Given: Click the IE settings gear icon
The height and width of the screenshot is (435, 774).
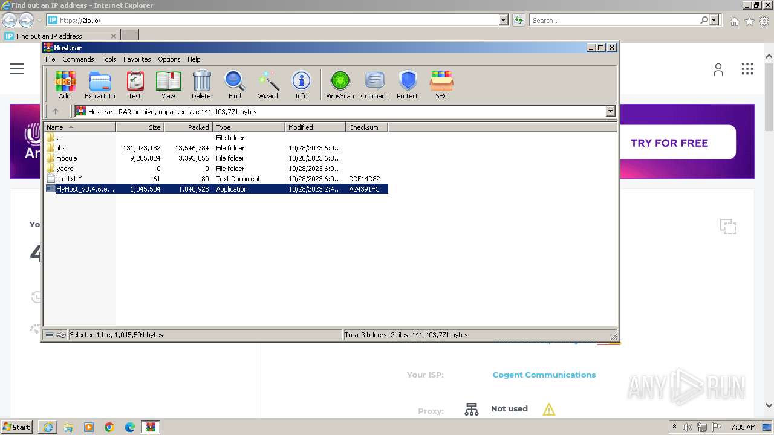Looking at the screenshot, I should pos(764,21).
